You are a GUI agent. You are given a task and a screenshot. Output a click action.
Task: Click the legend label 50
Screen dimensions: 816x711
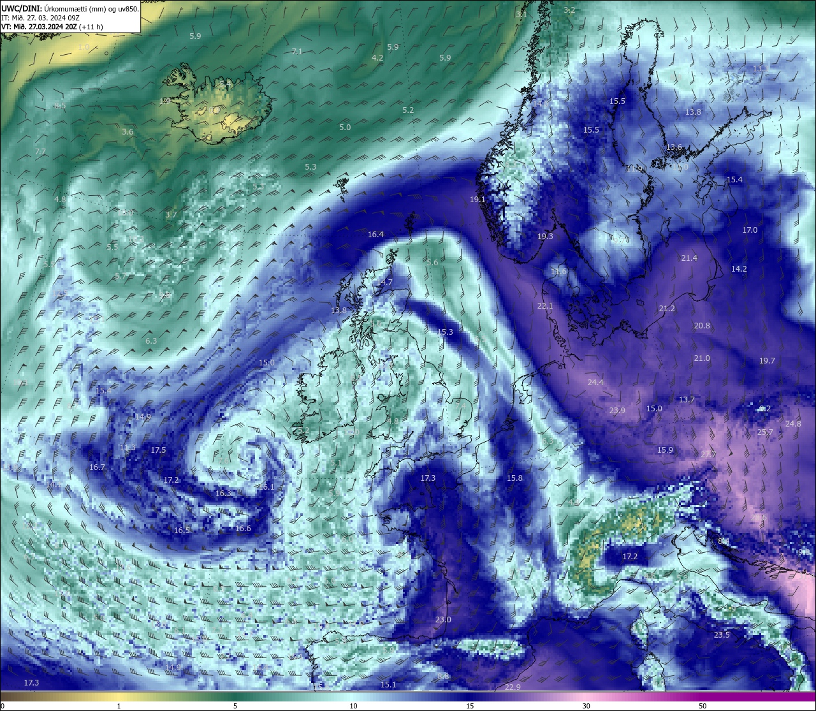pyautogui.click(x=703, y=706)
